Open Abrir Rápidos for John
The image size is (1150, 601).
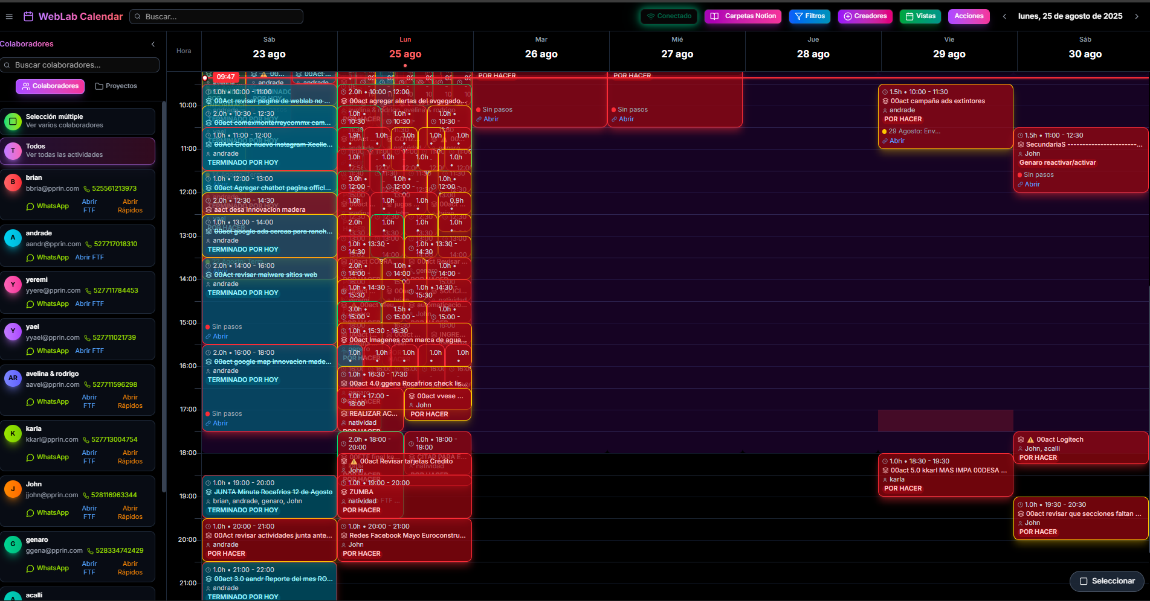tap(130, 512)
